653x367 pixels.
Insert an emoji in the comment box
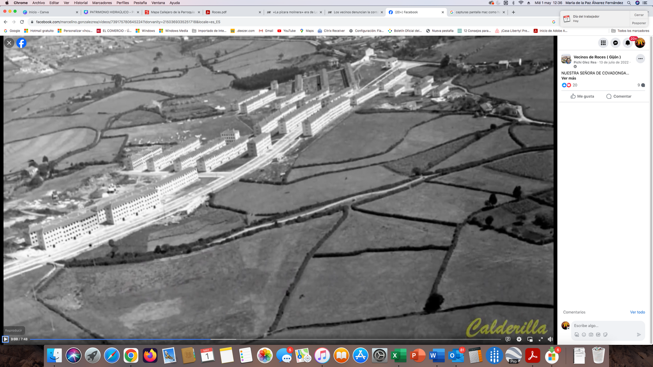click(x=584, y=335)
